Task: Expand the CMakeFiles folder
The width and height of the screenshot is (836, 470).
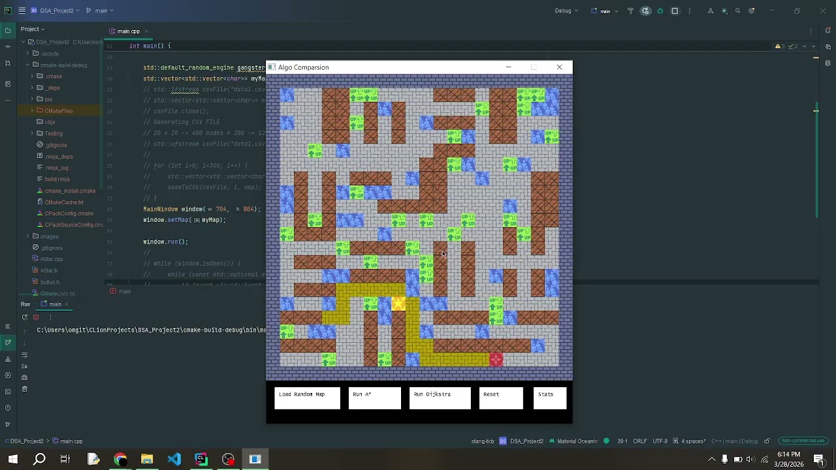Action: (x=31, y=110)
